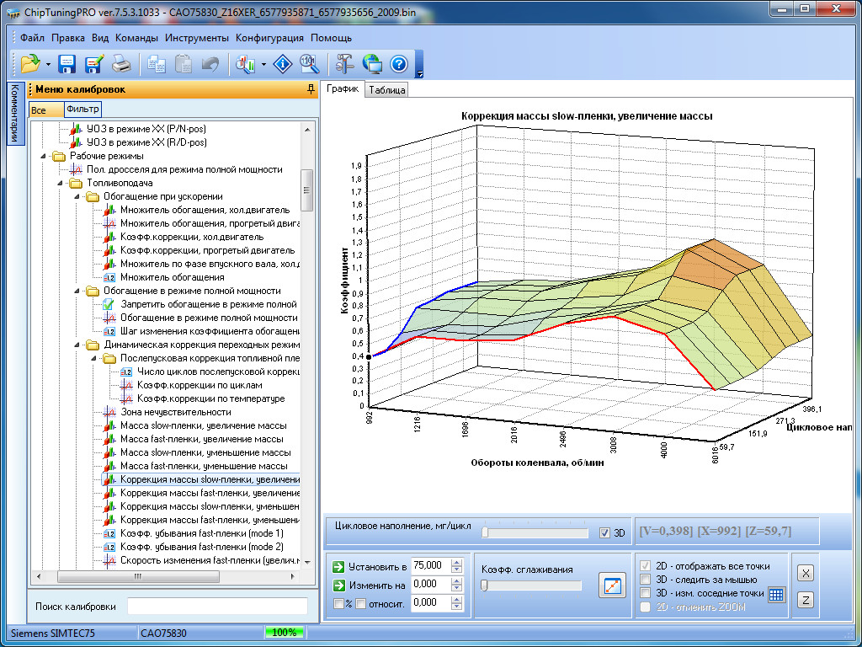This screenshot has width=862, height=647.
Task: Open the 'Инструменты' menu
Action: 196,38
